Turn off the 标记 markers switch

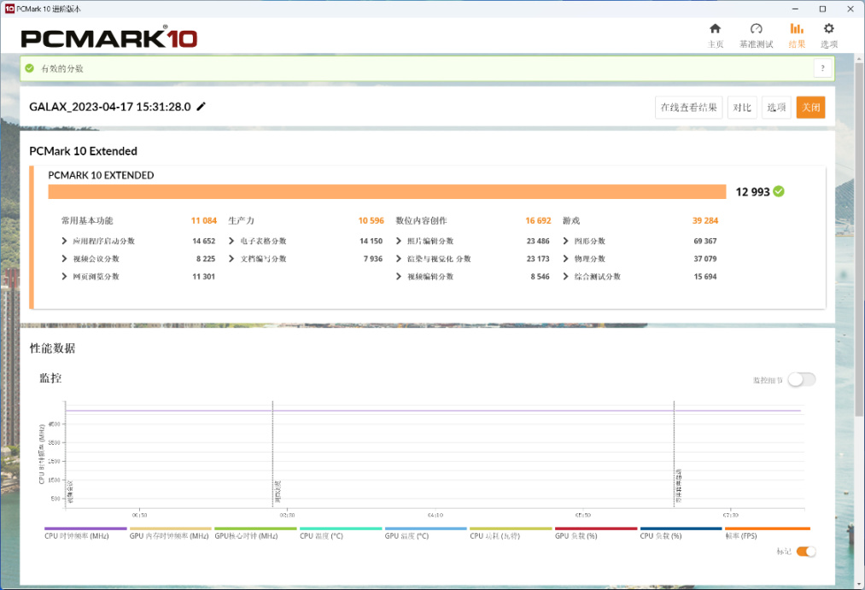[806, 552]
